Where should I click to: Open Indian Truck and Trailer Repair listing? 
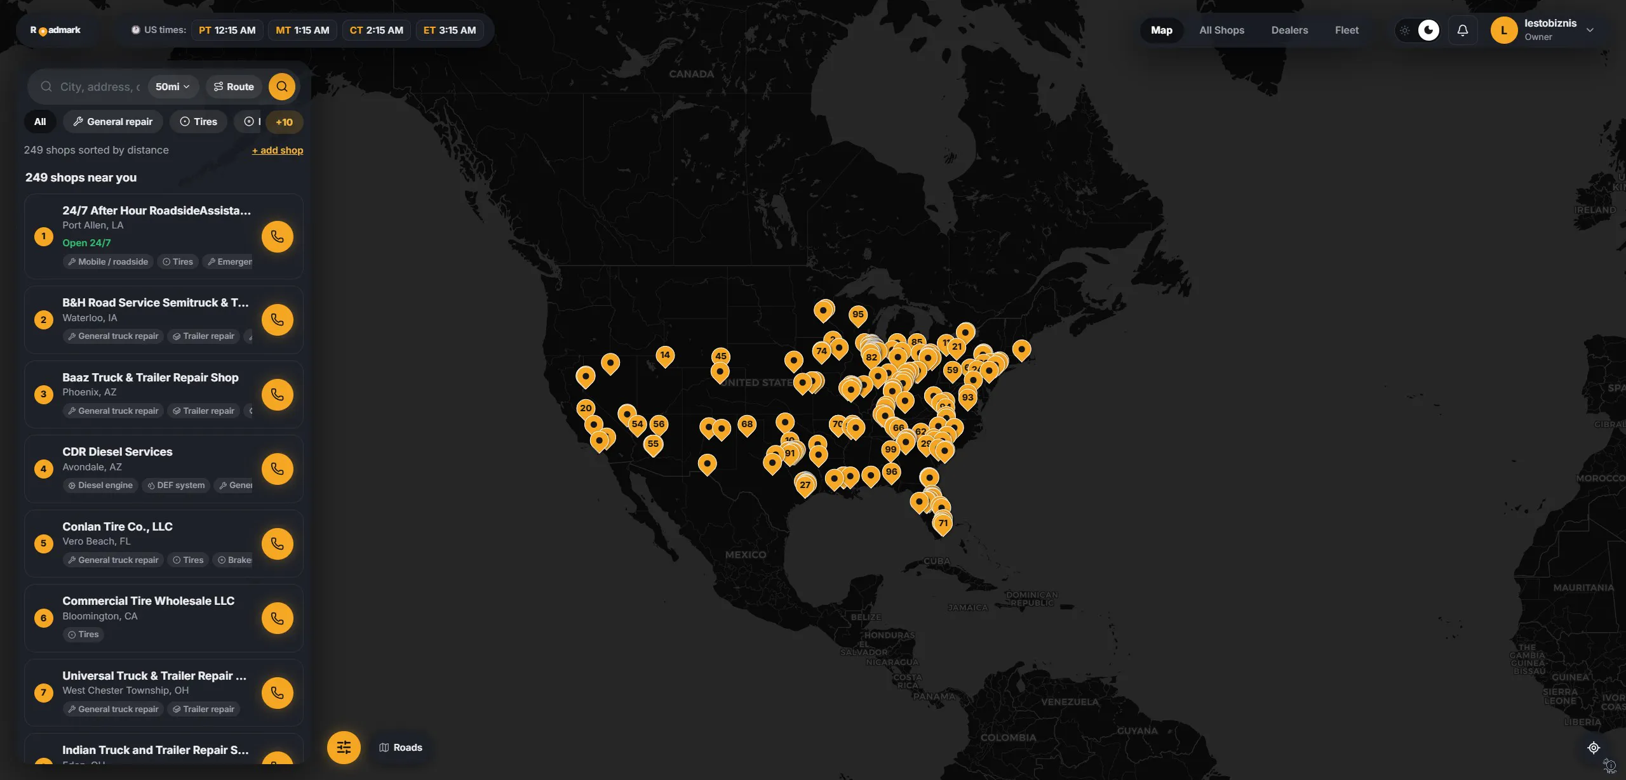click(x=156, y=750)
